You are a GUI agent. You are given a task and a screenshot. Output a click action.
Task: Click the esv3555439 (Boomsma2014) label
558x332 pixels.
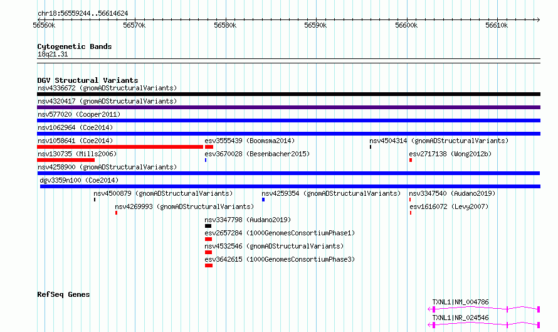click(250, 141)
